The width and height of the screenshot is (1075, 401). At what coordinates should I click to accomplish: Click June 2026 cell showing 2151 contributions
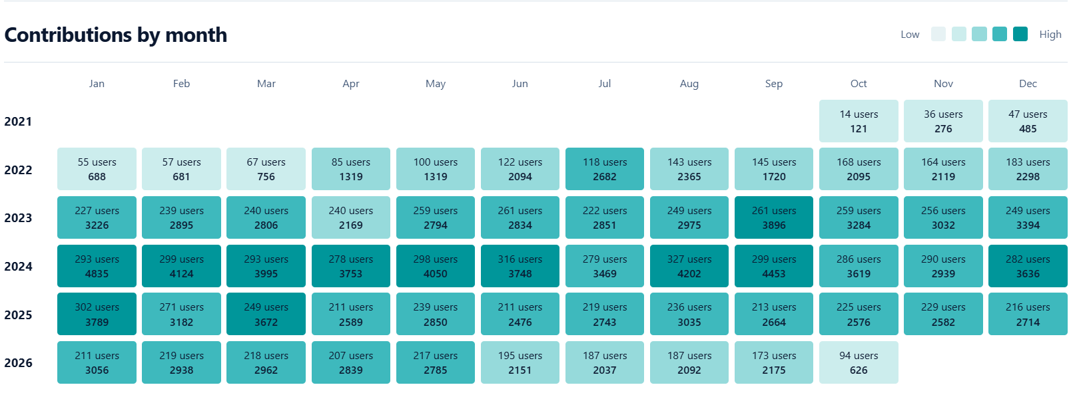tap(520, 362)
